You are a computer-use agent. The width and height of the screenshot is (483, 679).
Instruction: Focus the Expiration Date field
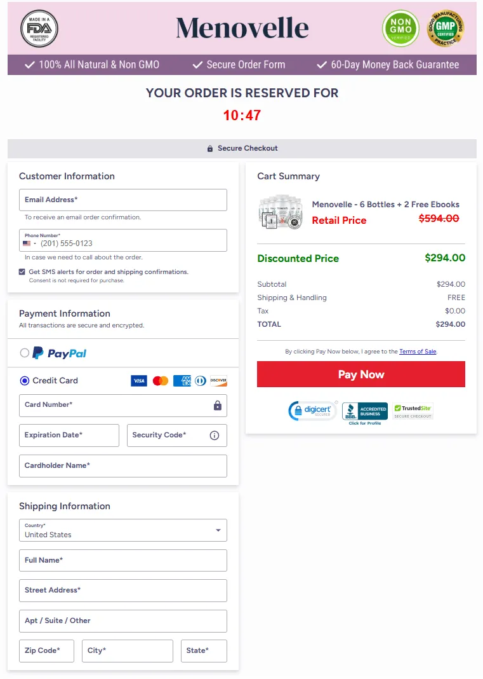69,436
